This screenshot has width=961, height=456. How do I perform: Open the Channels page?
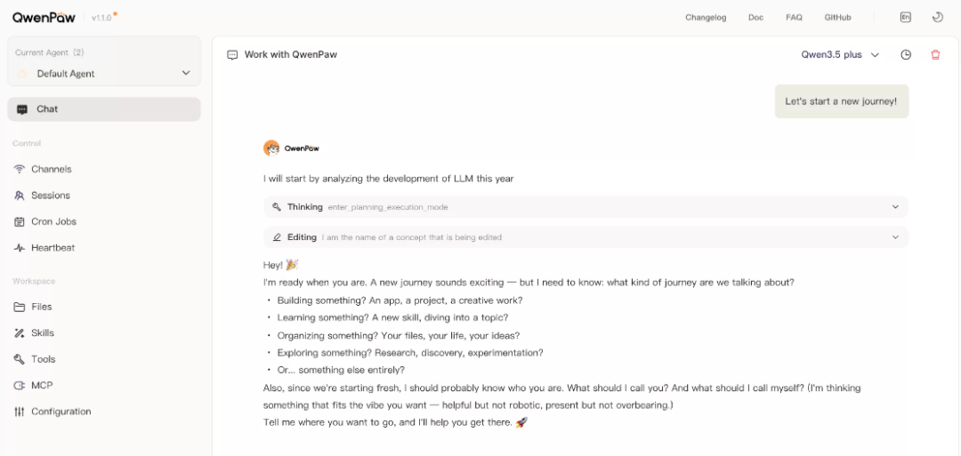(x=51, y=169)
